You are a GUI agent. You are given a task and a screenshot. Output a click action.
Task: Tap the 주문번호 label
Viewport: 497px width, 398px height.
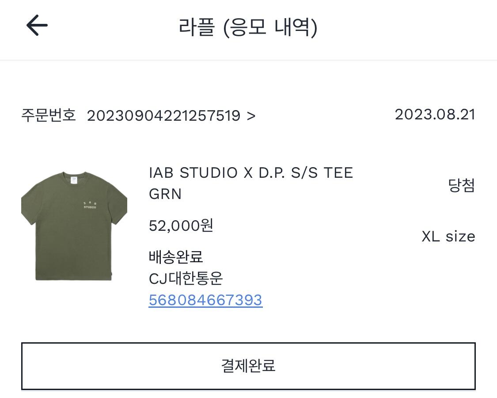tap(49, 115)
